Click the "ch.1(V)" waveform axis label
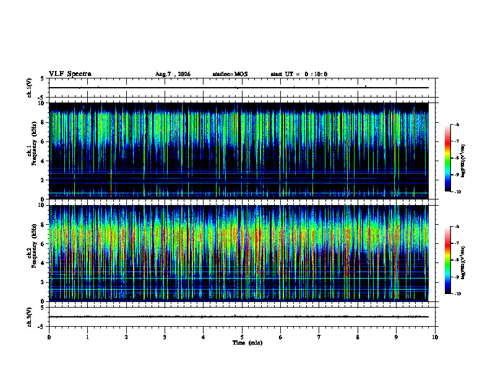The width and height of the screenshot is (490, 378). pos(30,88)
